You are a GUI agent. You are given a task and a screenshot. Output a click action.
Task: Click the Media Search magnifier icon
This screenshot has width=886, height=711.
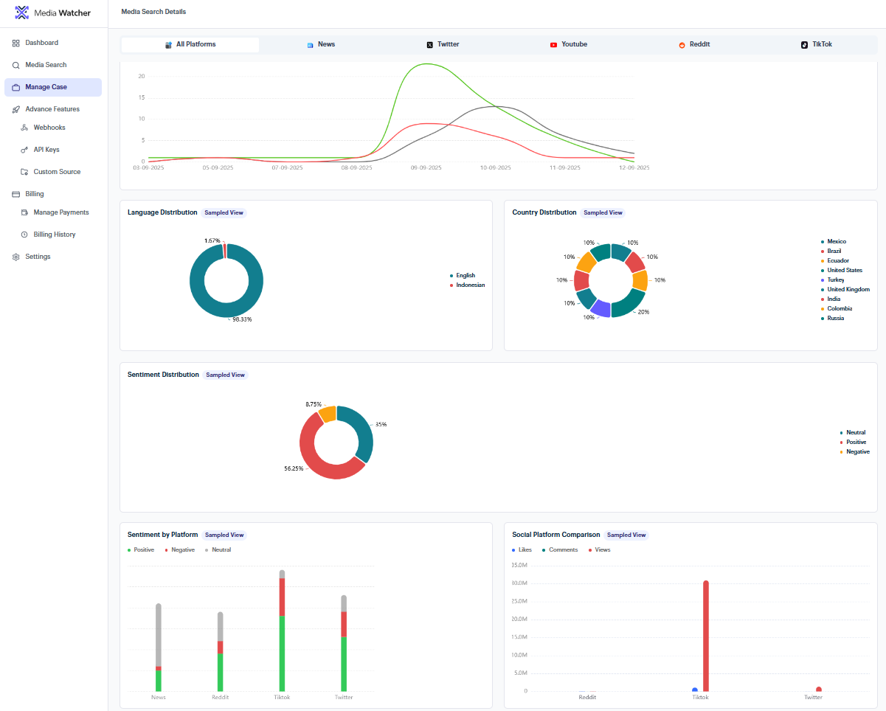(x=16, y=65)
